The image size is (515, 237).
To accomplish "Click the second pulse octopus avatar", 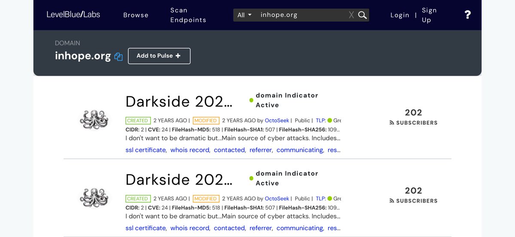I will [x=94, y=198].
